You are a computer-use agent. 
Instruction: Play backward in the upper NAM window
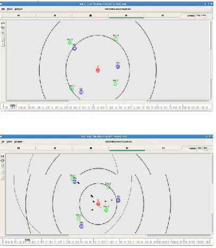pos(55,15)
